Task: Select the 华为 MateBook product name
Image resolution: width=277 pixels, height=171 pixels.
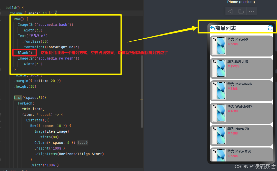Action: [240, 84]
